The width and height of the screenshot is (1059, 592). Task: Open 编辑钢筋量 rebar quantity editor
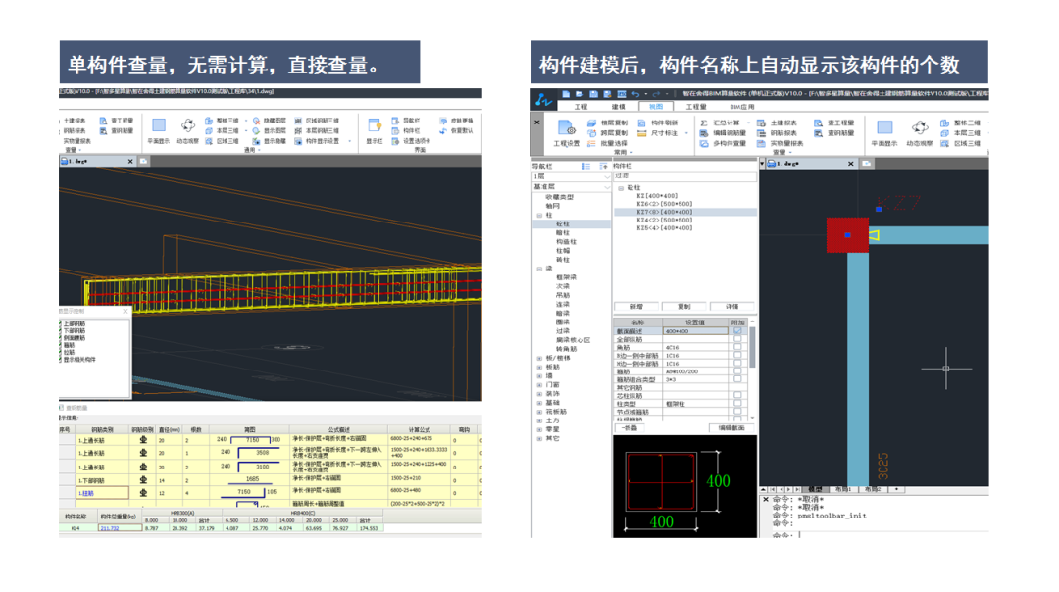tap(723, 133)
